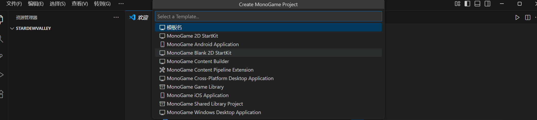The image size is (537, 120).
Task: Click phone icon beside MonoGame iOS Application
Action: 162,95
